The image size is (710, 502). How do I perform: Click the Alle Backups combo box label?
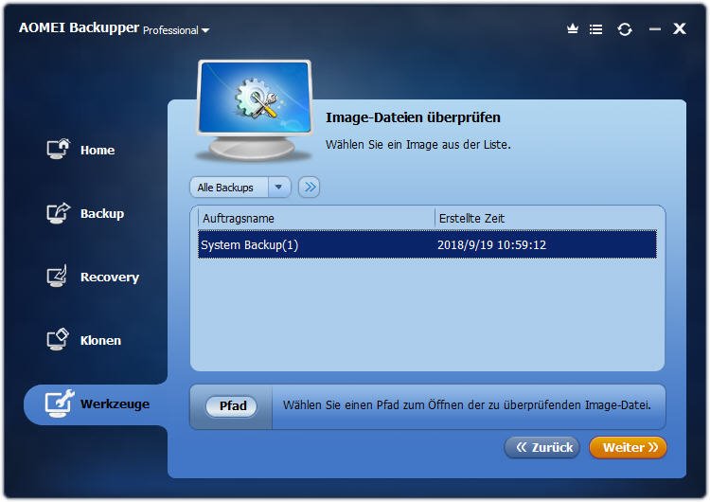pyautogui.click(x=225, y=188)
